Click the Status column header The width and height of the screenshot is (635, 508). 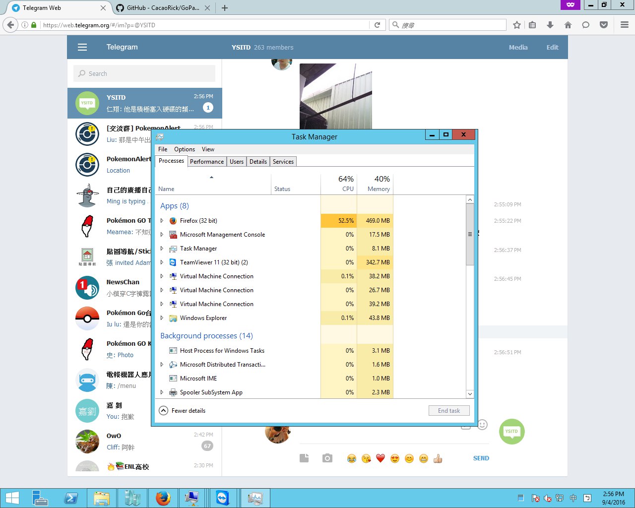[x=296, y=183]
